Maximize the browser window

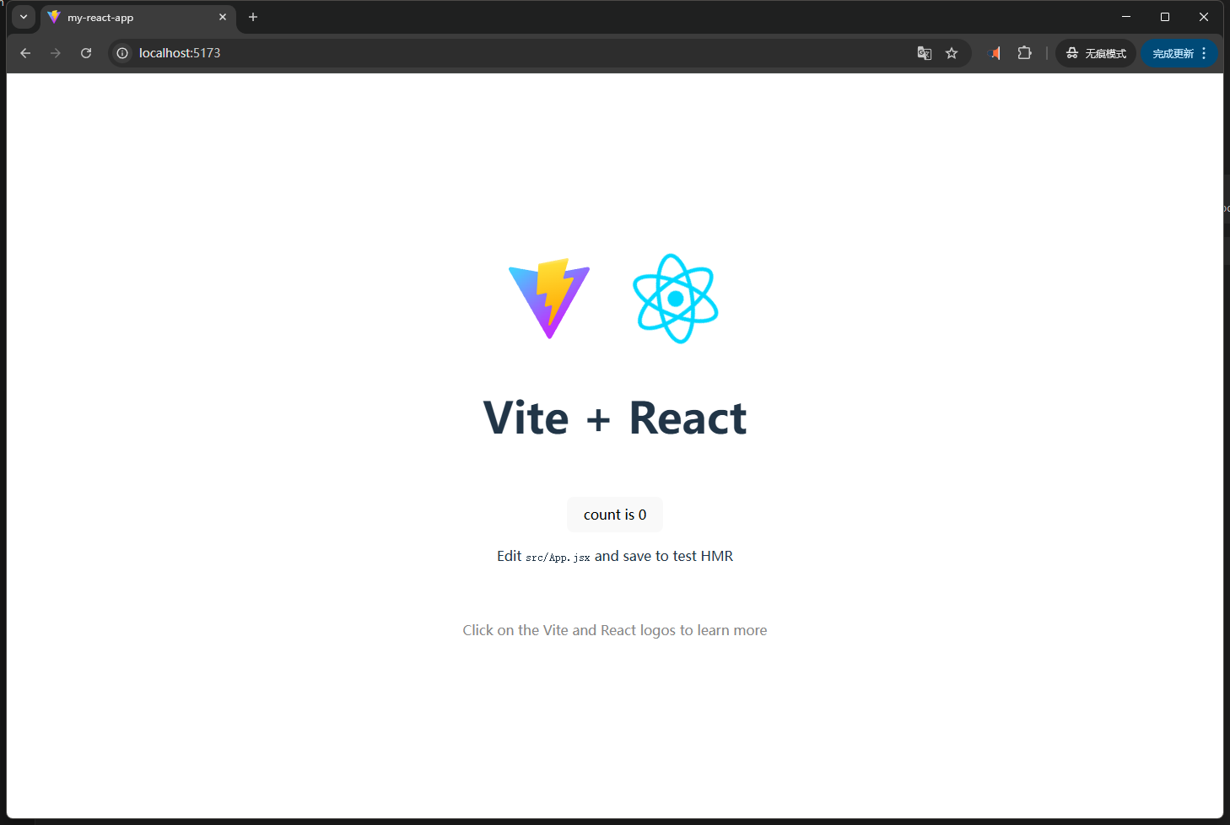1165,17
